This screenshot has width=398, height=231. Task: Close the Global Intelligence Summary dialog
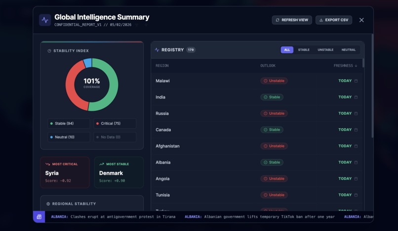click(x=361, y=20)
